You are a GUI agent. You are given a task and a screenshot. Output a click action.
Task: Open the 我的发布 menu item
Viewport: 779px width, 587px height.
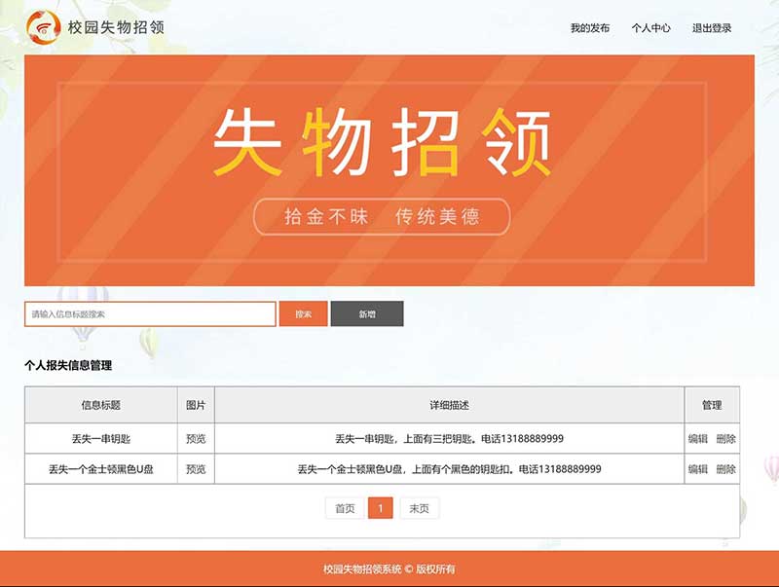tap(590, 28)
